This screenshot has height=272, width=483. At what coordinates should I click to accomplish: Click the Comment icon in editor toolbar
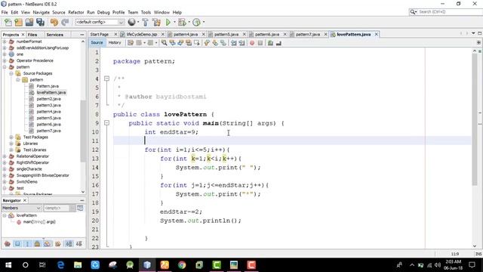pos(270,43)
